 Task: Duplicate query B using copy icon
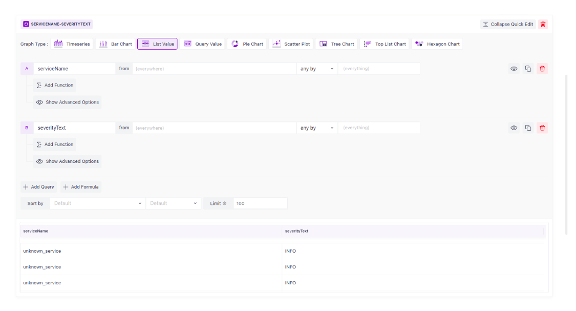click(x=528, y=128)
